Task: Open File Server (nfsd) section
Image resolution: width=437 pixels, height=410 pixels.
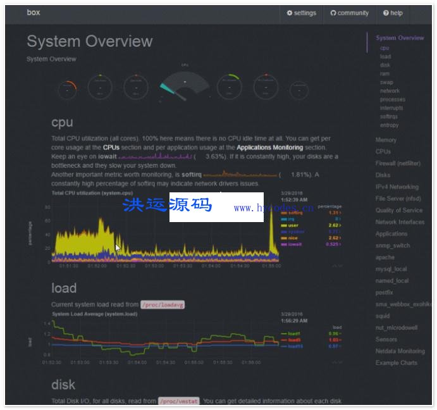Action: click(398, 198)
